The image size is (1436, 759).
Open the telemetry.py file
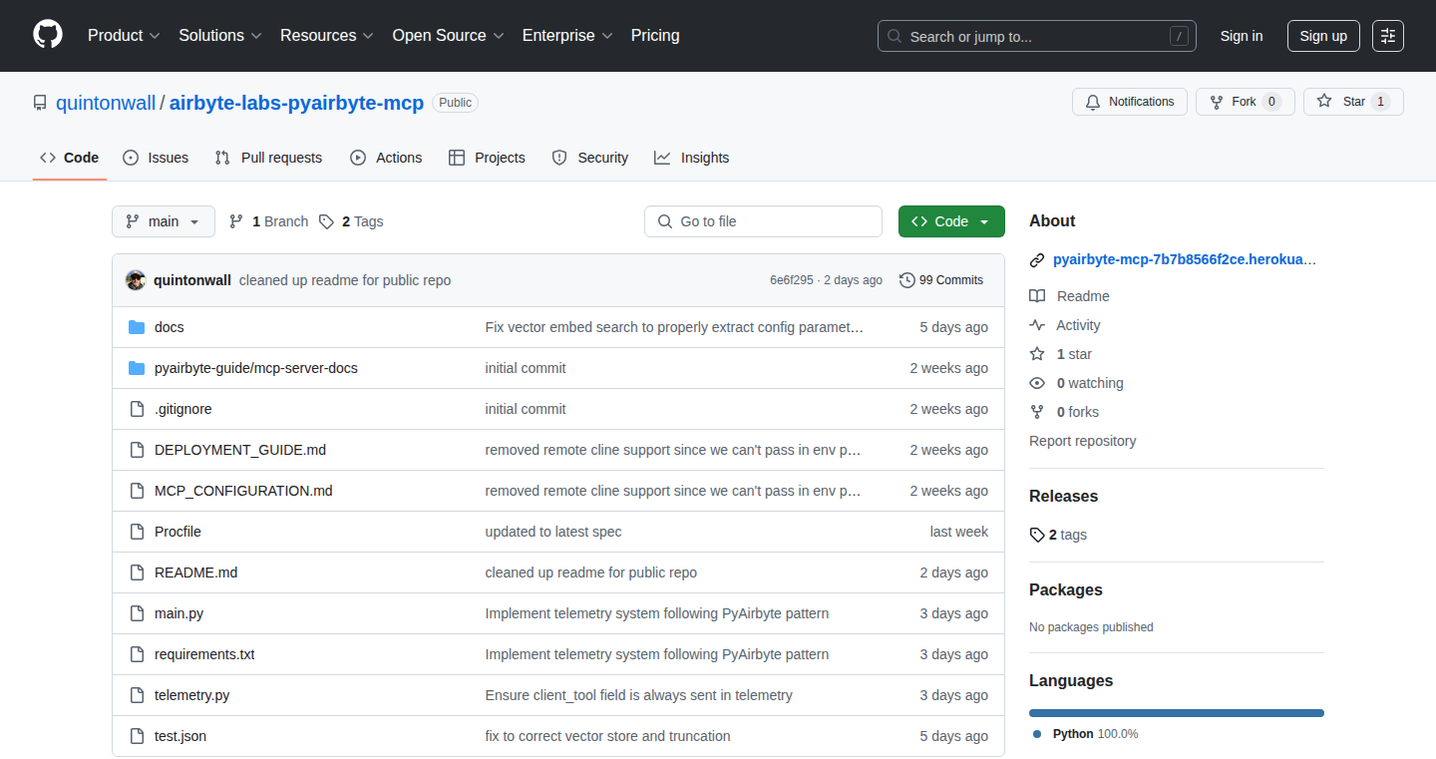[191, 695]
